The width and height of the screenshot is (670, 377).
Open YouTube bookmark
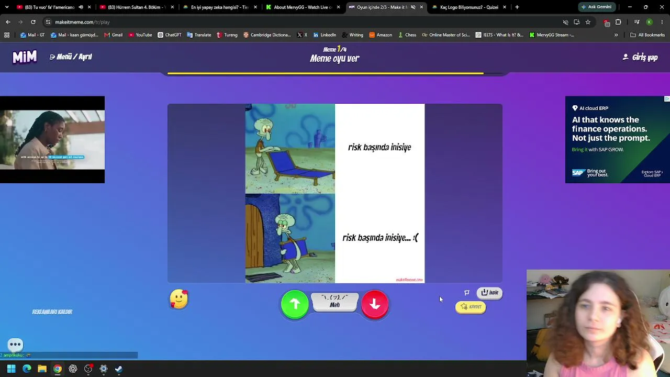[140, 35]
